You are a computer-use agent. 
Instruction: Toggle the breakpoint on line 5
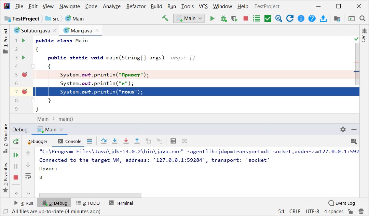pyautogui.click(x=25, y=74)
